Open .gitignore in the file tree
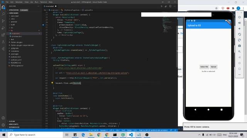This screenshot has height=138, width=247. pyautogui.click(x=15, y=48)
